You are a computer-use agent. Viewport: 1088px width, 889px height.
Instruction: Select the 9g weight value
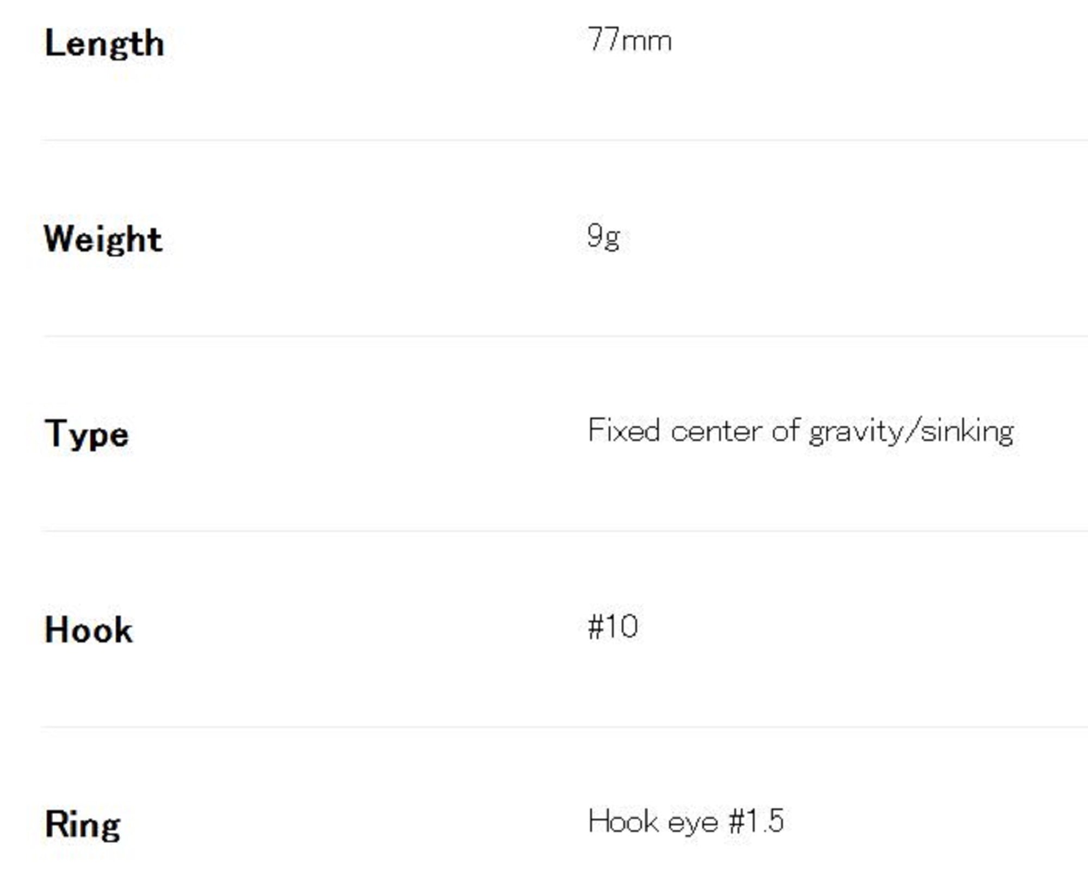click(603, 237)
